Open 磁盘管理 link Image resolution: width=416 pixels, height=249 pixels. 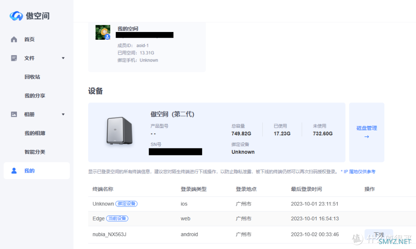tap(367, 128)
